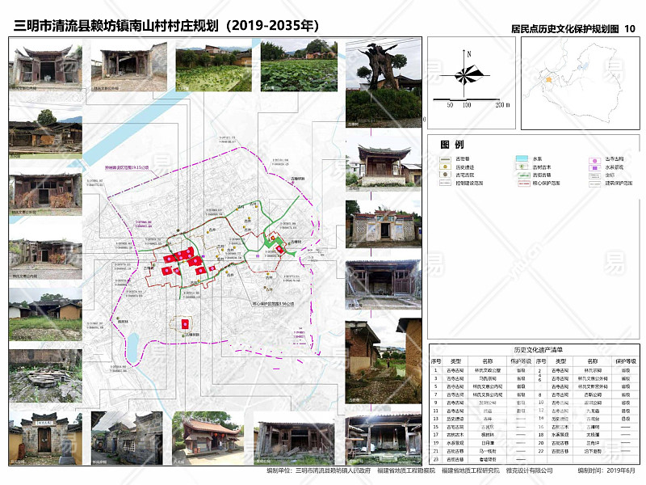Click the sheet title 居民点历史文化保护规划图 10
Image resolution: width=646 pixels, height=485 pixels.
click(x=573, y=29)
